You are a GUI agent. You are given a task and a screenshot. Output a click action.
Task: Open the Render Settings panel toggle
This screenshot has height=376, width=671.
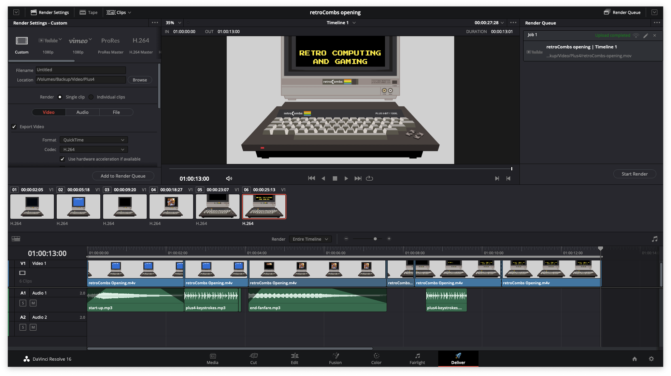tap(50, 12)
